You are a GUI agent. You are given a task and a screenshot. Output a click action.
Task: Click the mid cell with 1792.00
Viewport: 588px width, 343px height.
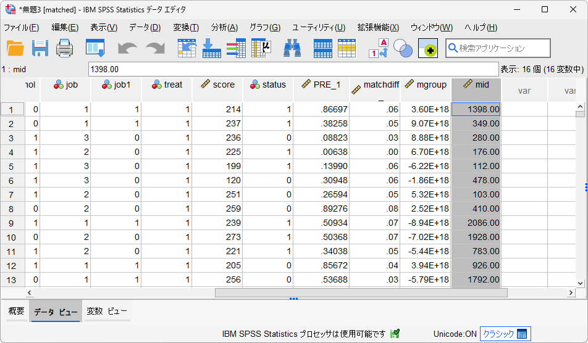pyautogui.click(x=476, y=280)
